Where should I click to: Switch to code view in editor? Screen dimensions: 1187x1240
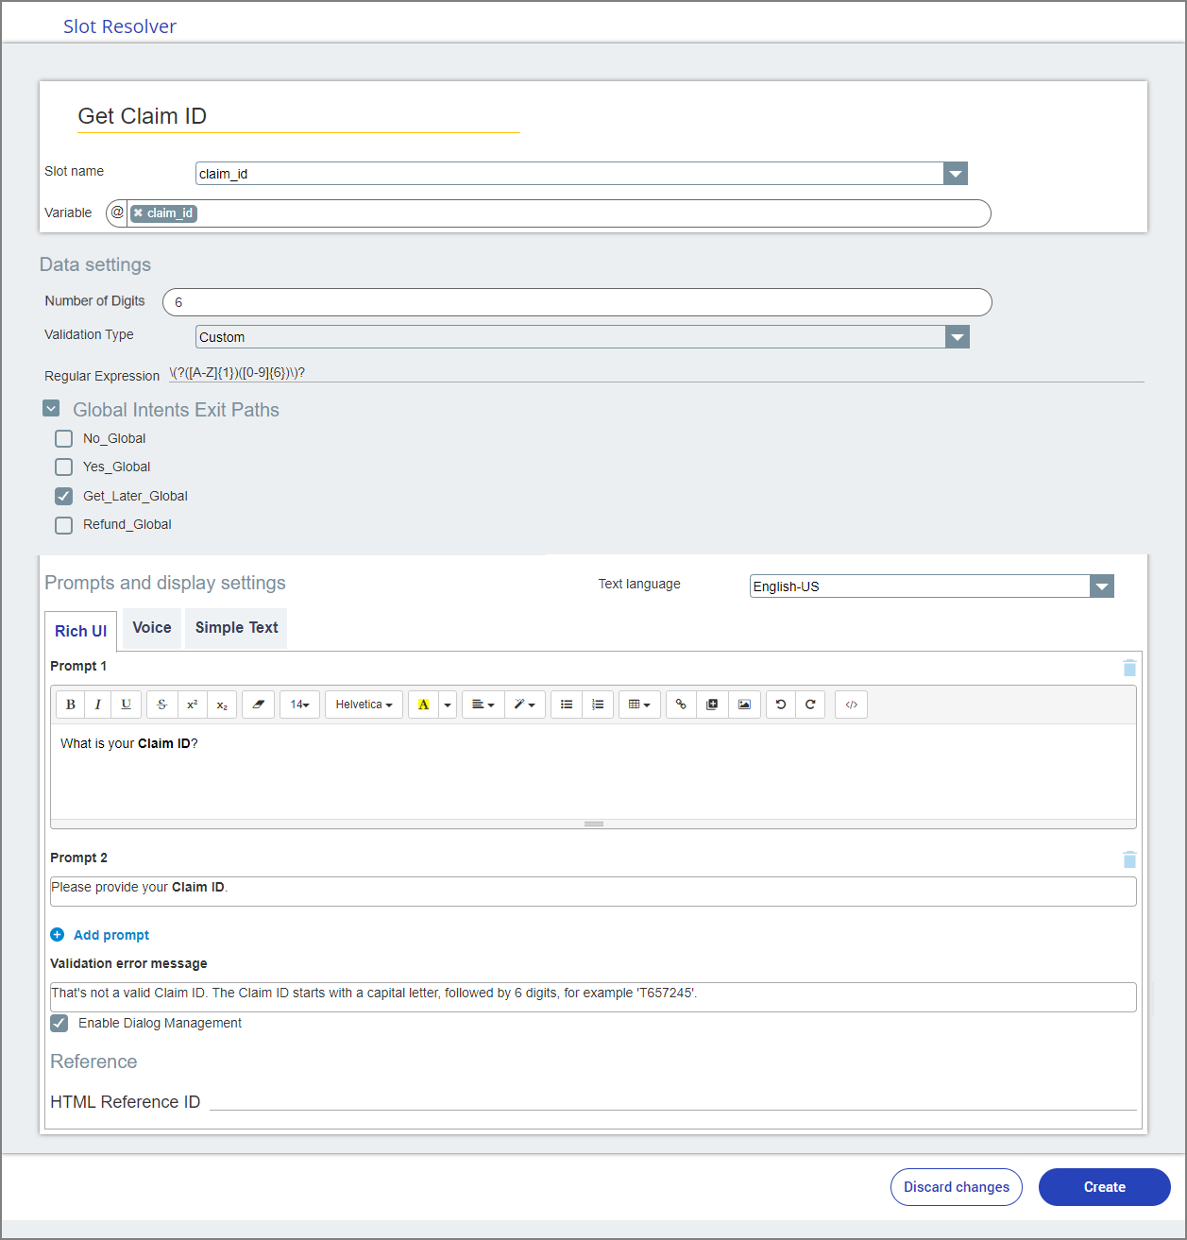[852, 705]
